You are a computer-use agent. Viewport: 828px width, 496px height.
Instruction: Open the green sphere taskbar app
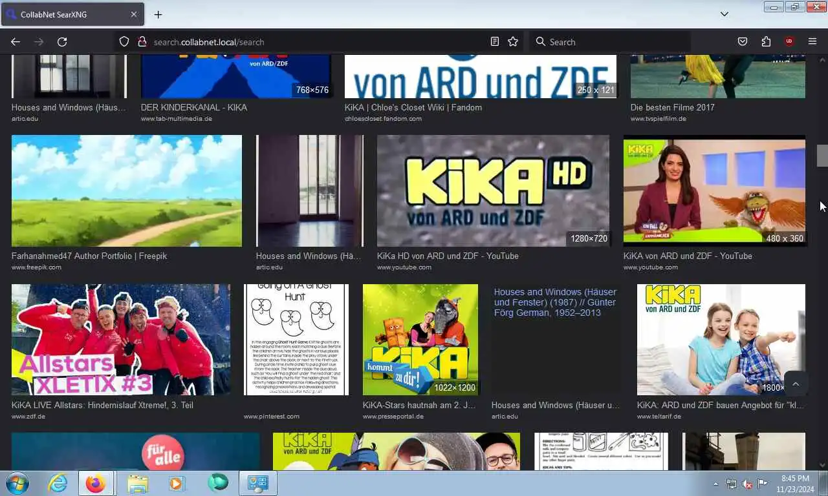click(218, 483)
